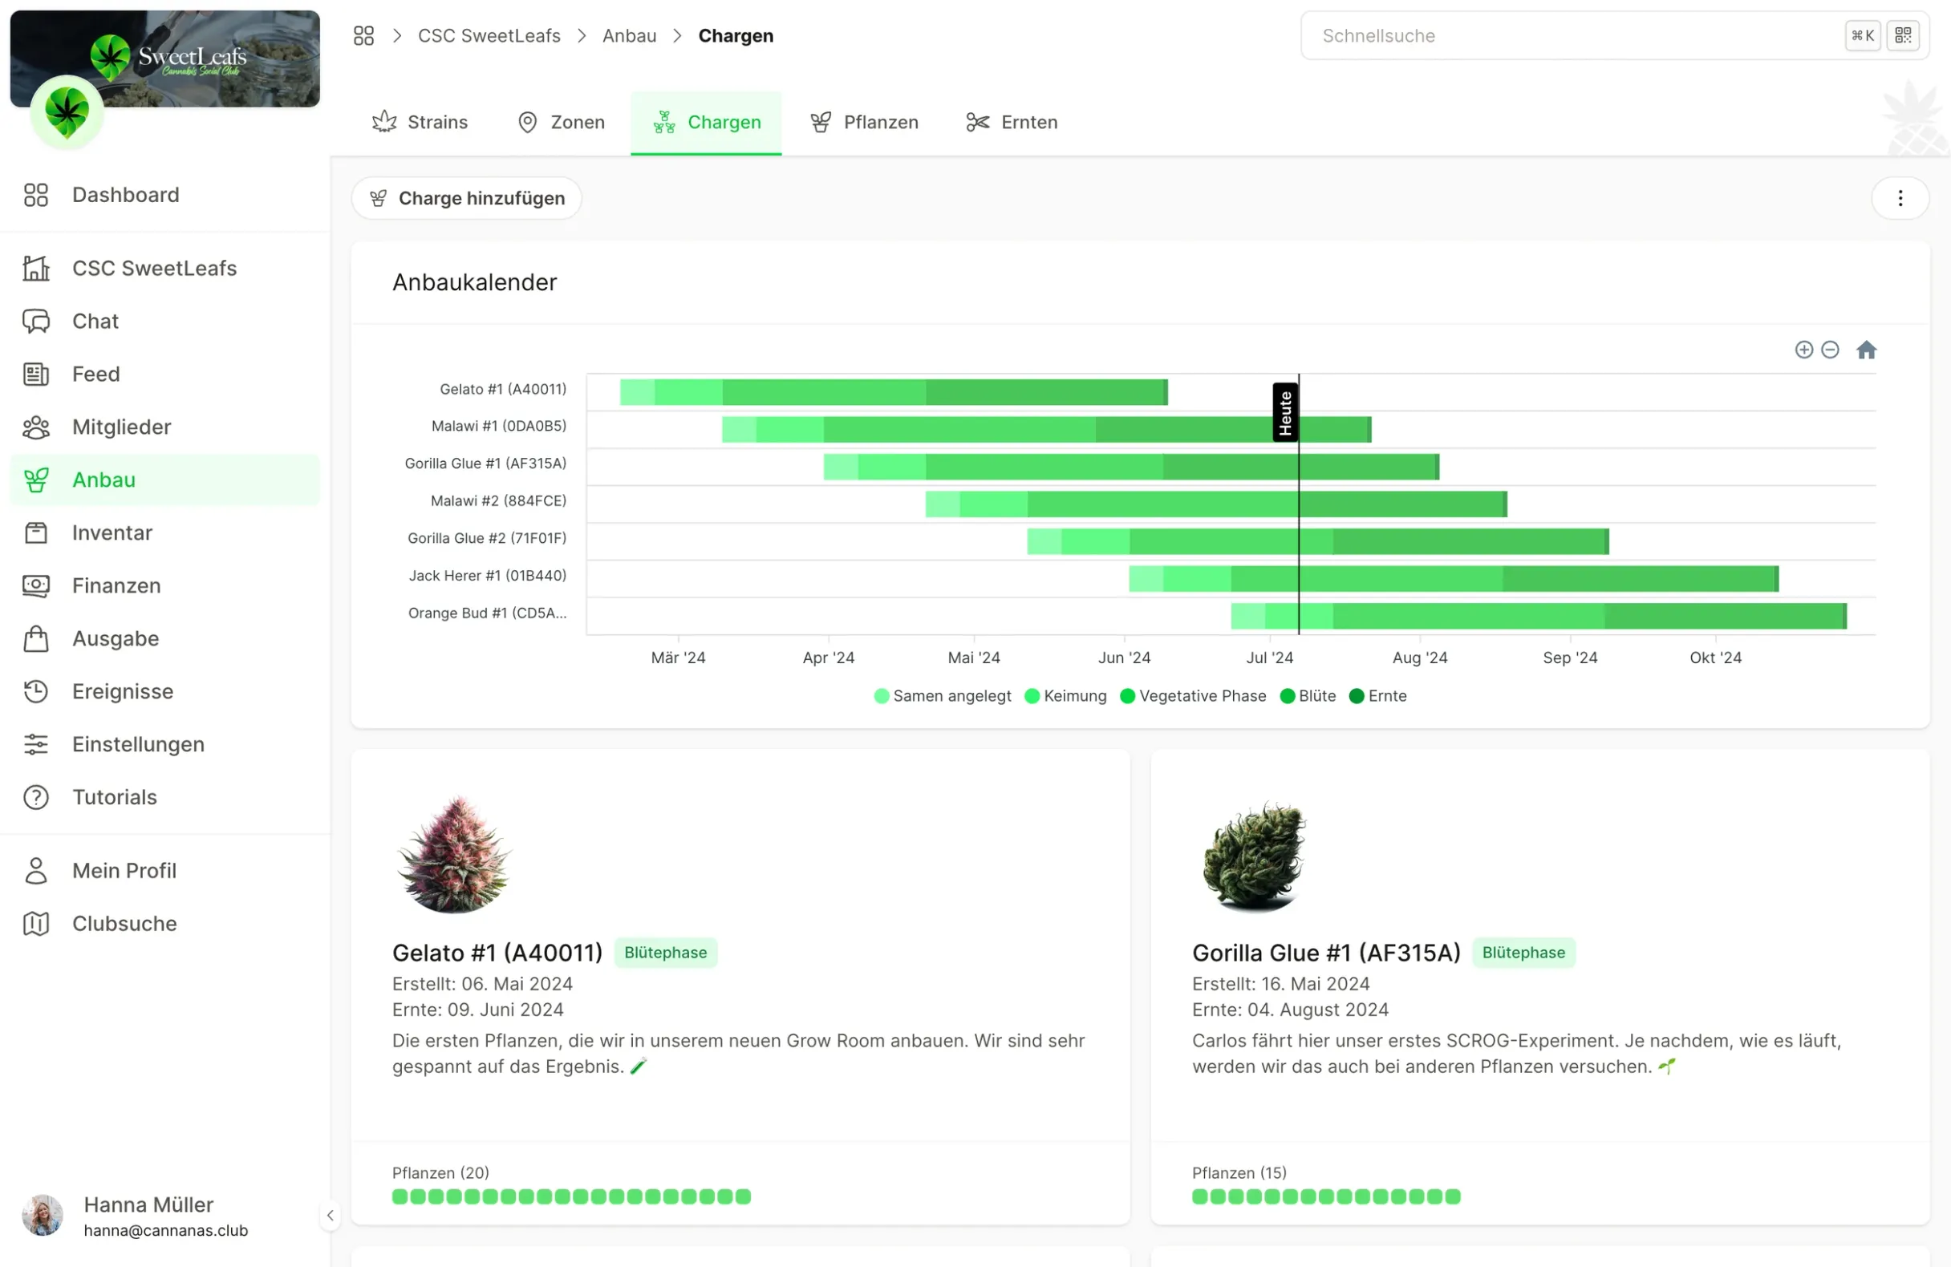Select the Gelato #1 timeline bar
Image resolution: width=1951 pixels, height=1267 pixels.
click(894, 391)
